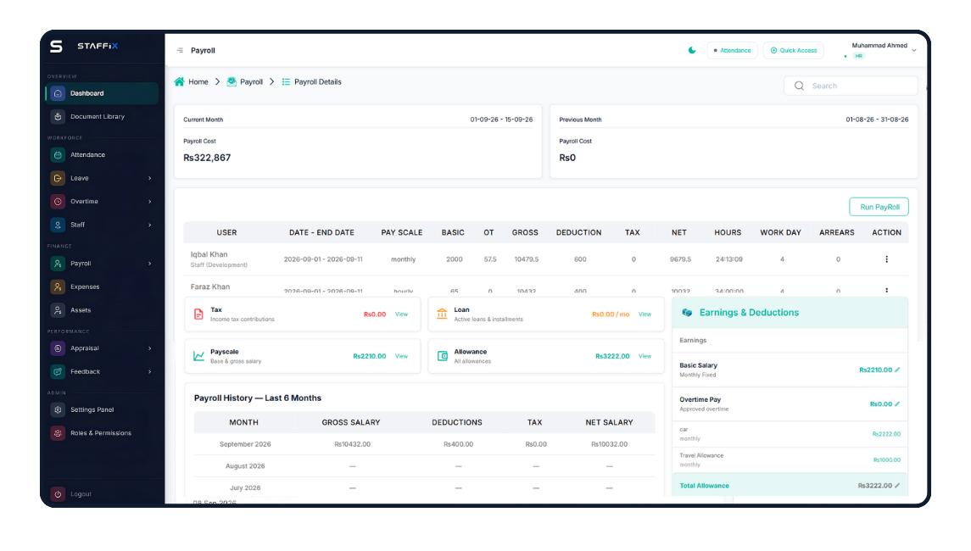Viewport: 971px width, 551px height.
Task: Expand the Feedback submenu chevron
Action: pyautogui.click(x=150, y=372)
